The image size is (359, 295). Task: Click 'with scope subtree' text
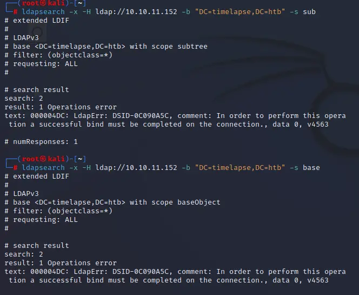click(169, 47)
